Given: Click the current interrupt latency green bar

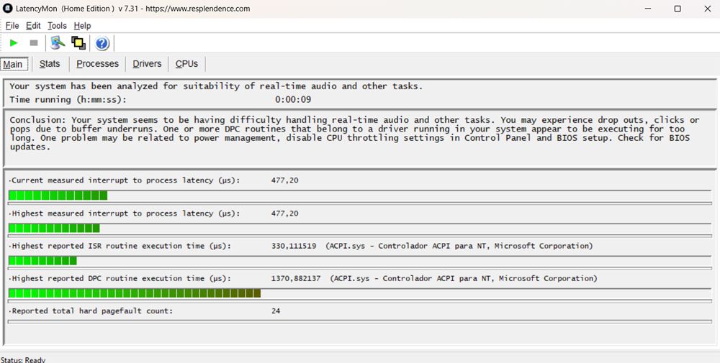Looking at the screenshot, I should coord(58,196).
